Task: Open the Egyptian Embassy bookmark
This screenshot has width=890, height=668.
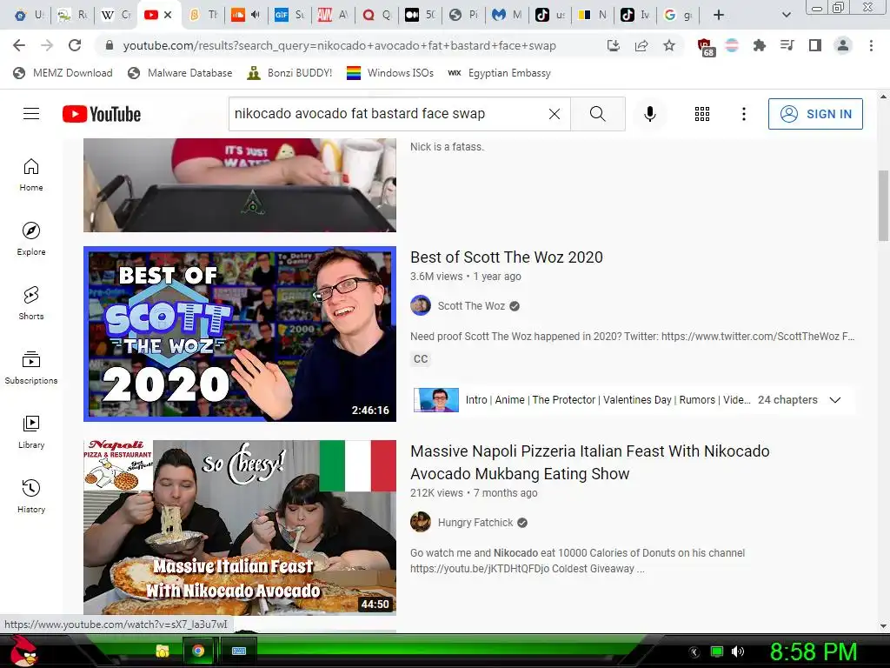Action: [500, 73]
